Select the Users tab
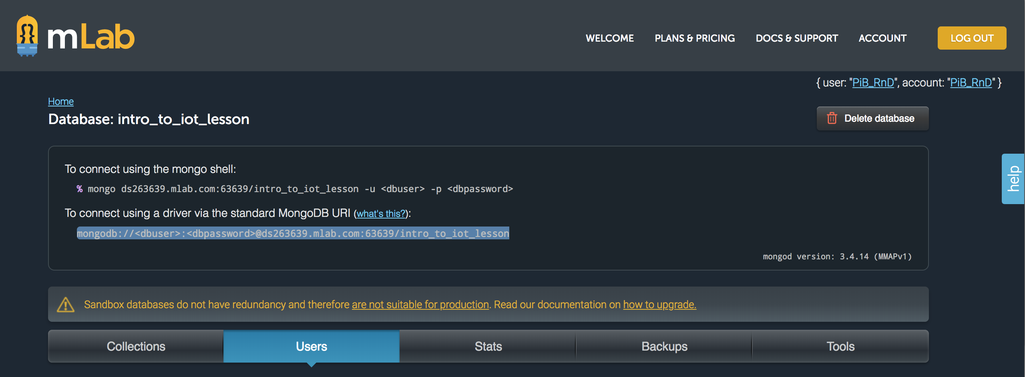Viewport: 1025px width, 377px height. coord(312,346)
